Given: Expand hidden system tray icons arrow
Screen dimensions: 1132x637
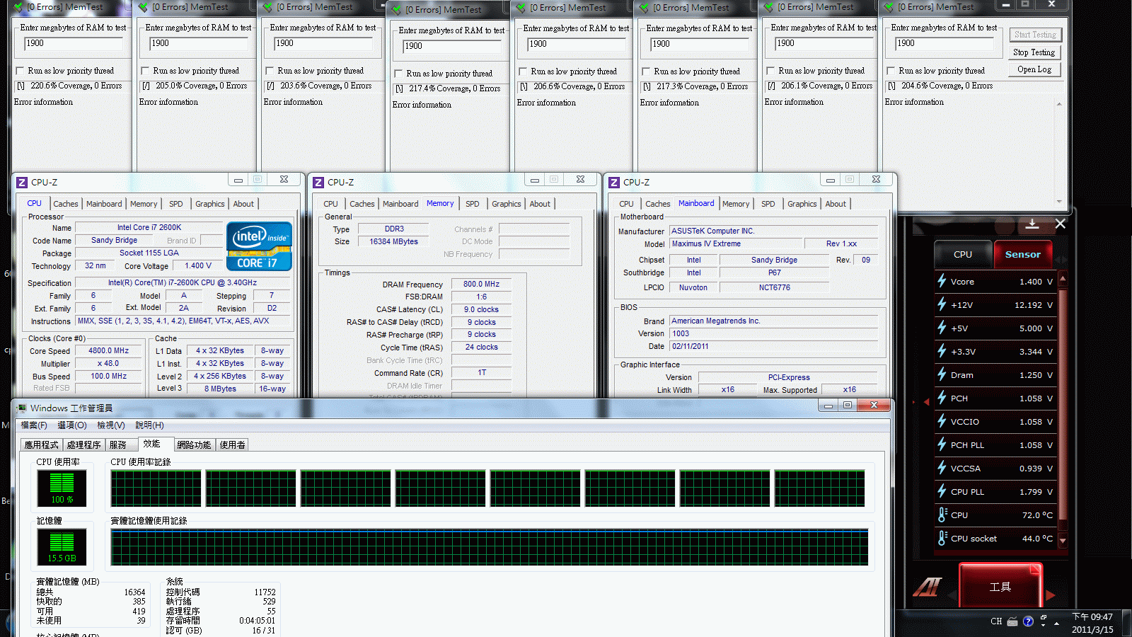Looking at the screenshot, I should 1056,624.
